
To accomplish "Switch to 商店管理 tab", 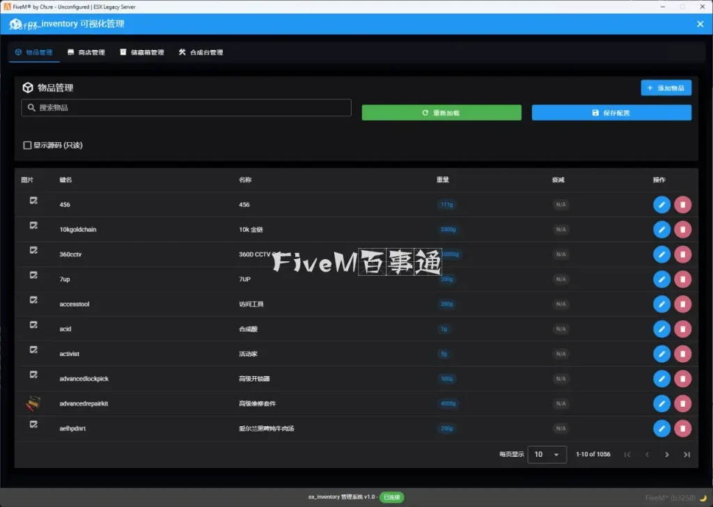I will (86, 52).
